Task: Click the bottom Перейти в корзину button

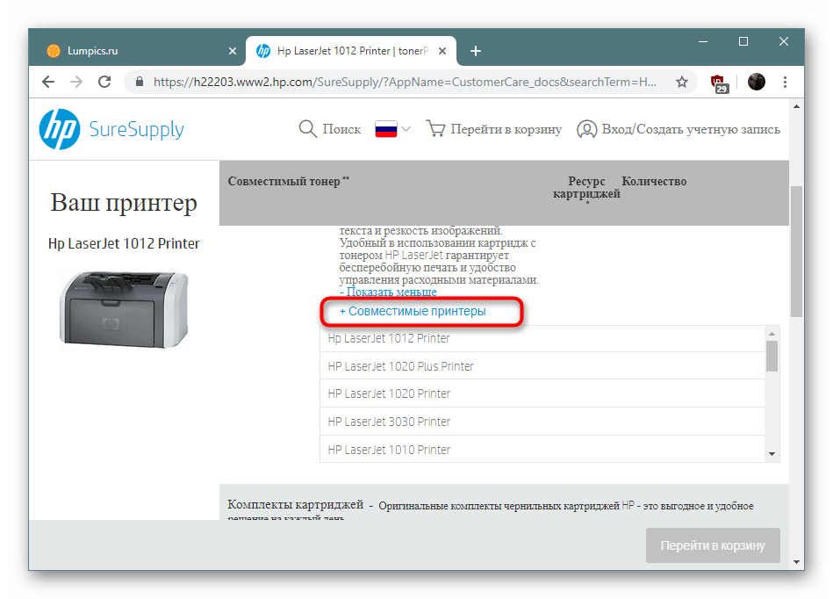Action: click(x=713, y=545)
